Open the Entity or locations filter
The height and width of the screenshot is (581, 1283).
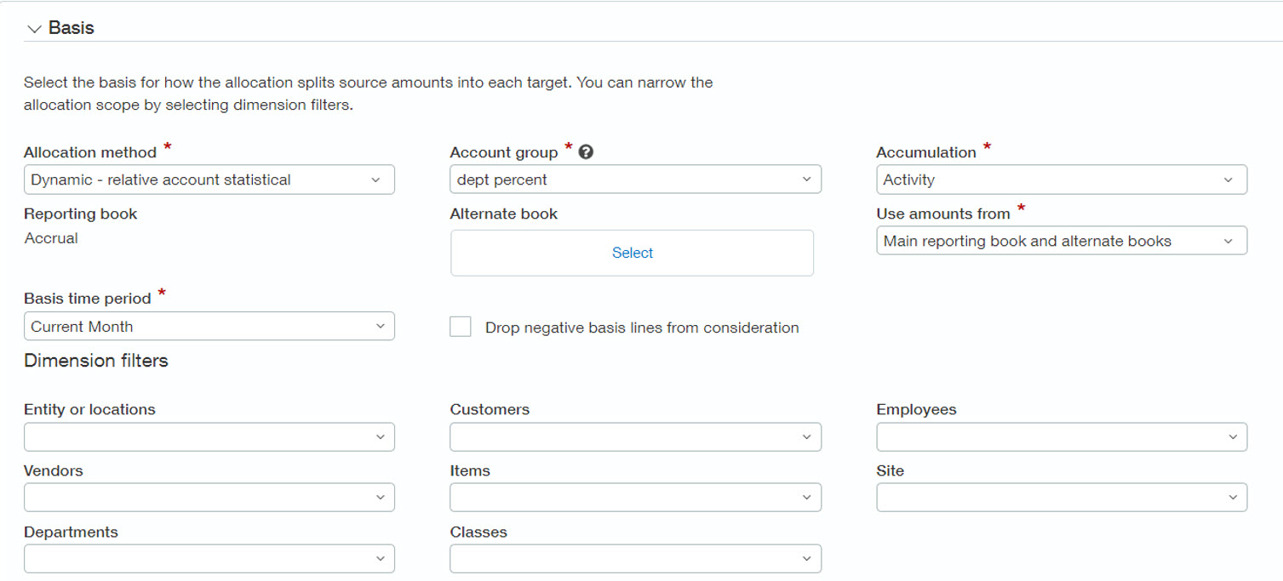[x=209, y=436]
